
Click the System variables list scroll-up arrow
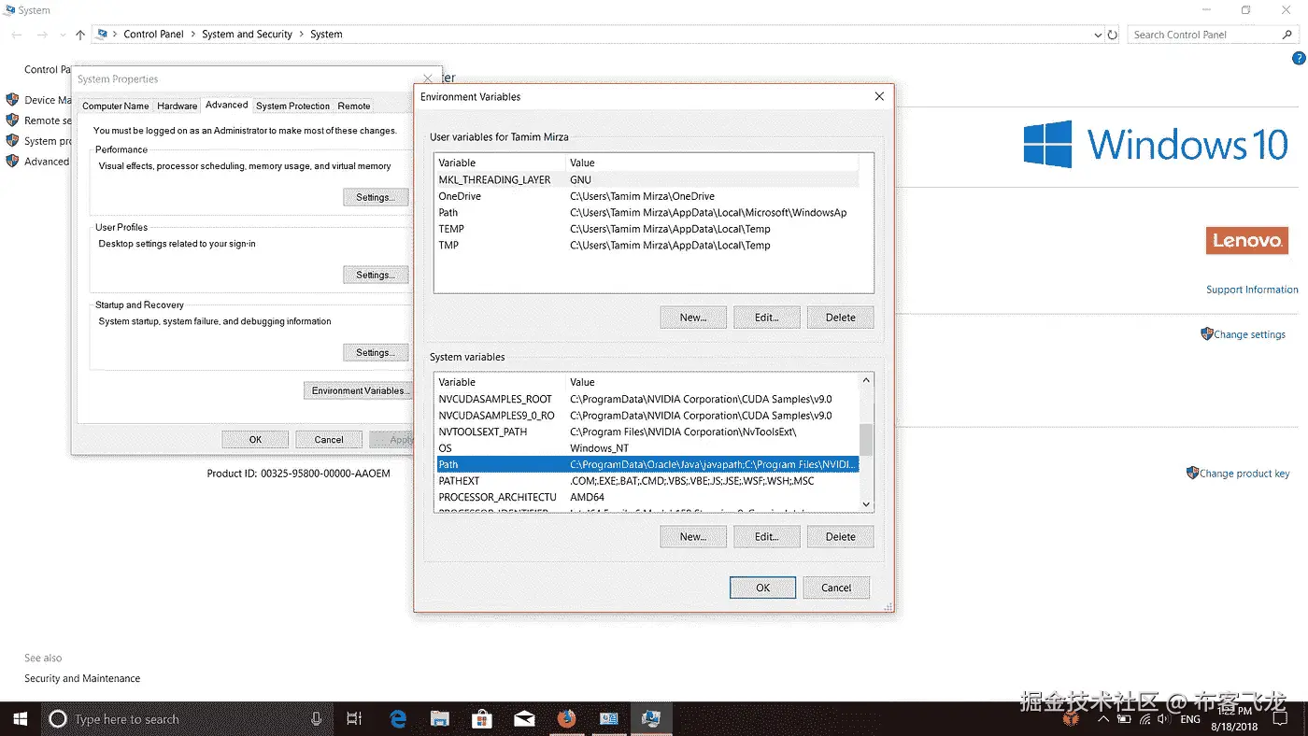[x=866, y=380]
